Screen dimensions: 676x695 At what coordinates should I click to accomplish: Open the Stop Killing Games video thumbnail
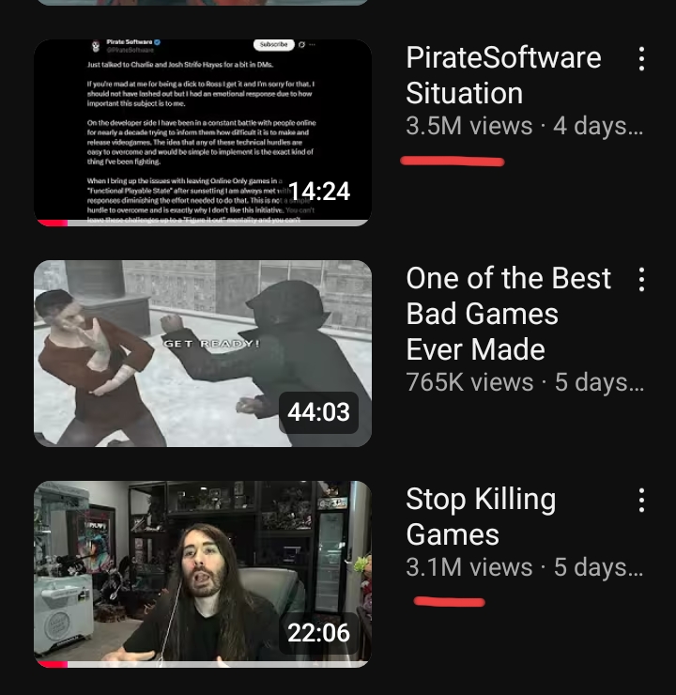203,574
